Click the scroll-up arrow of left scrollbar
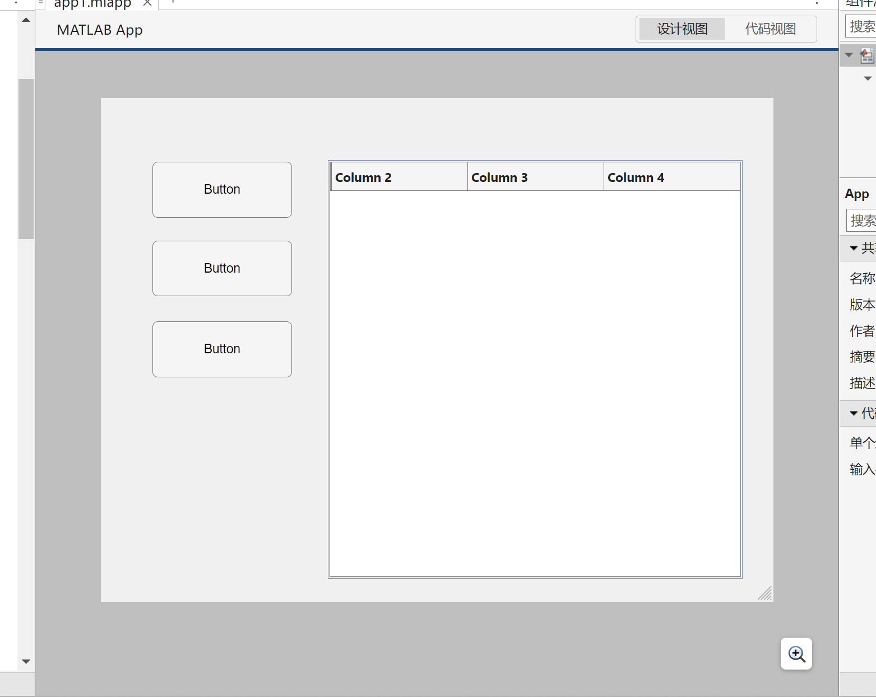 pos(26,20)
